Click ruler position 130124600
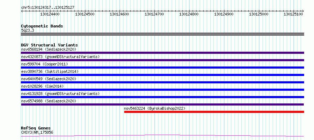 tap(119, 14)
